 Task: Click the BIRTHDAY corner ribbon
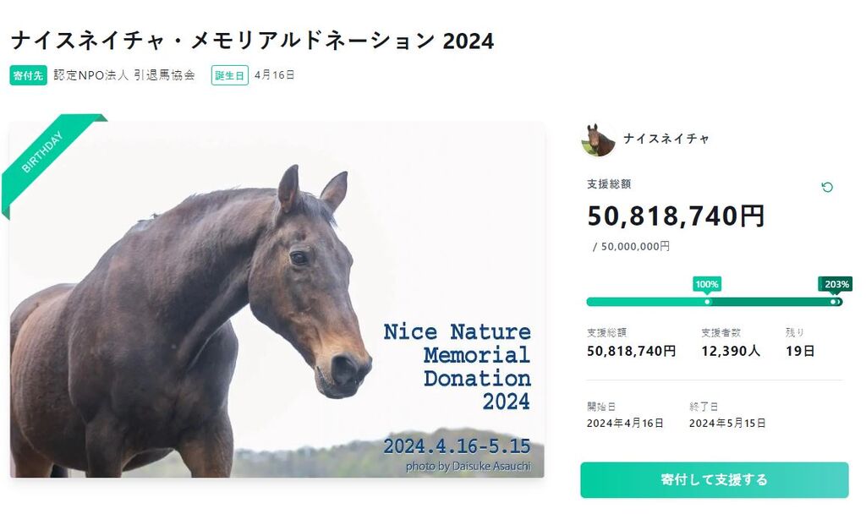click(44, 152)
